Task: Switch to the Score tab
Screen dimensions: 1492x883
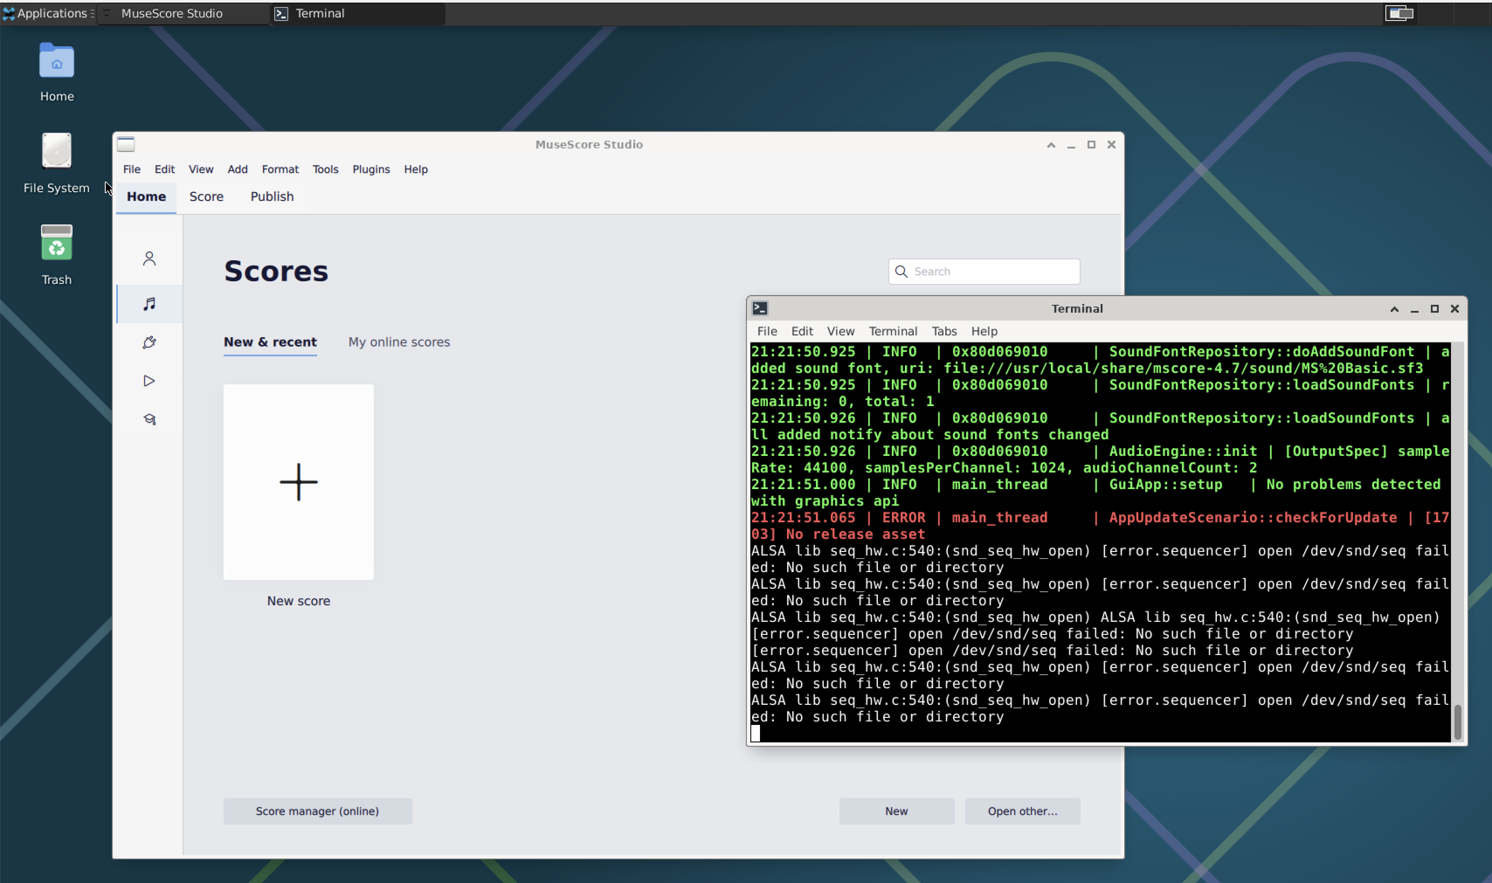Action: 206,197
